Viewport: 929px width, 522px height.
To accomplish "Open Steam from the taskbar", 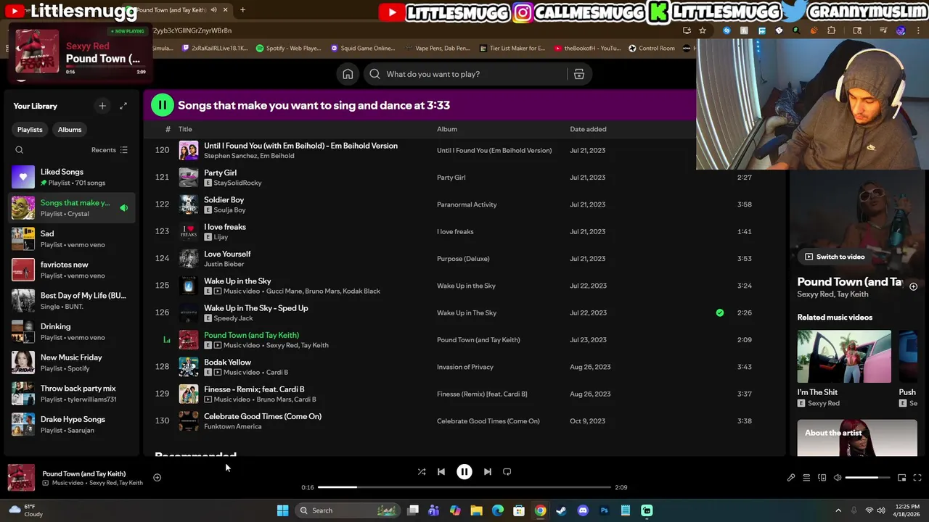I will click(561, 510).
